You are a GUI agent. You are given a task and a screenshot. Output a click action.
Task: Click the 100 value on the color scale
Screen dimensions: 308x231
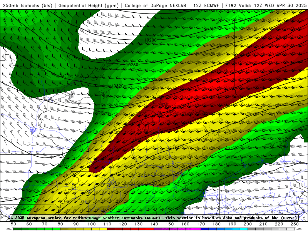click(x=92, y=224)
